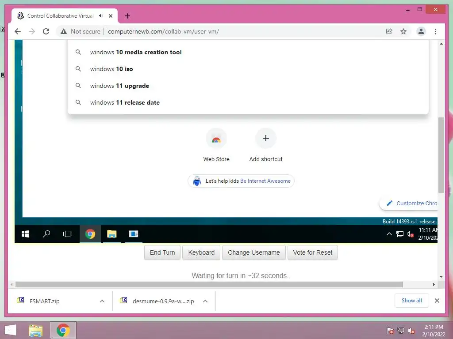This screenshot has width=453, height=339.
Task: Click Customize Chrome in the VM
Action: [409, 203]
